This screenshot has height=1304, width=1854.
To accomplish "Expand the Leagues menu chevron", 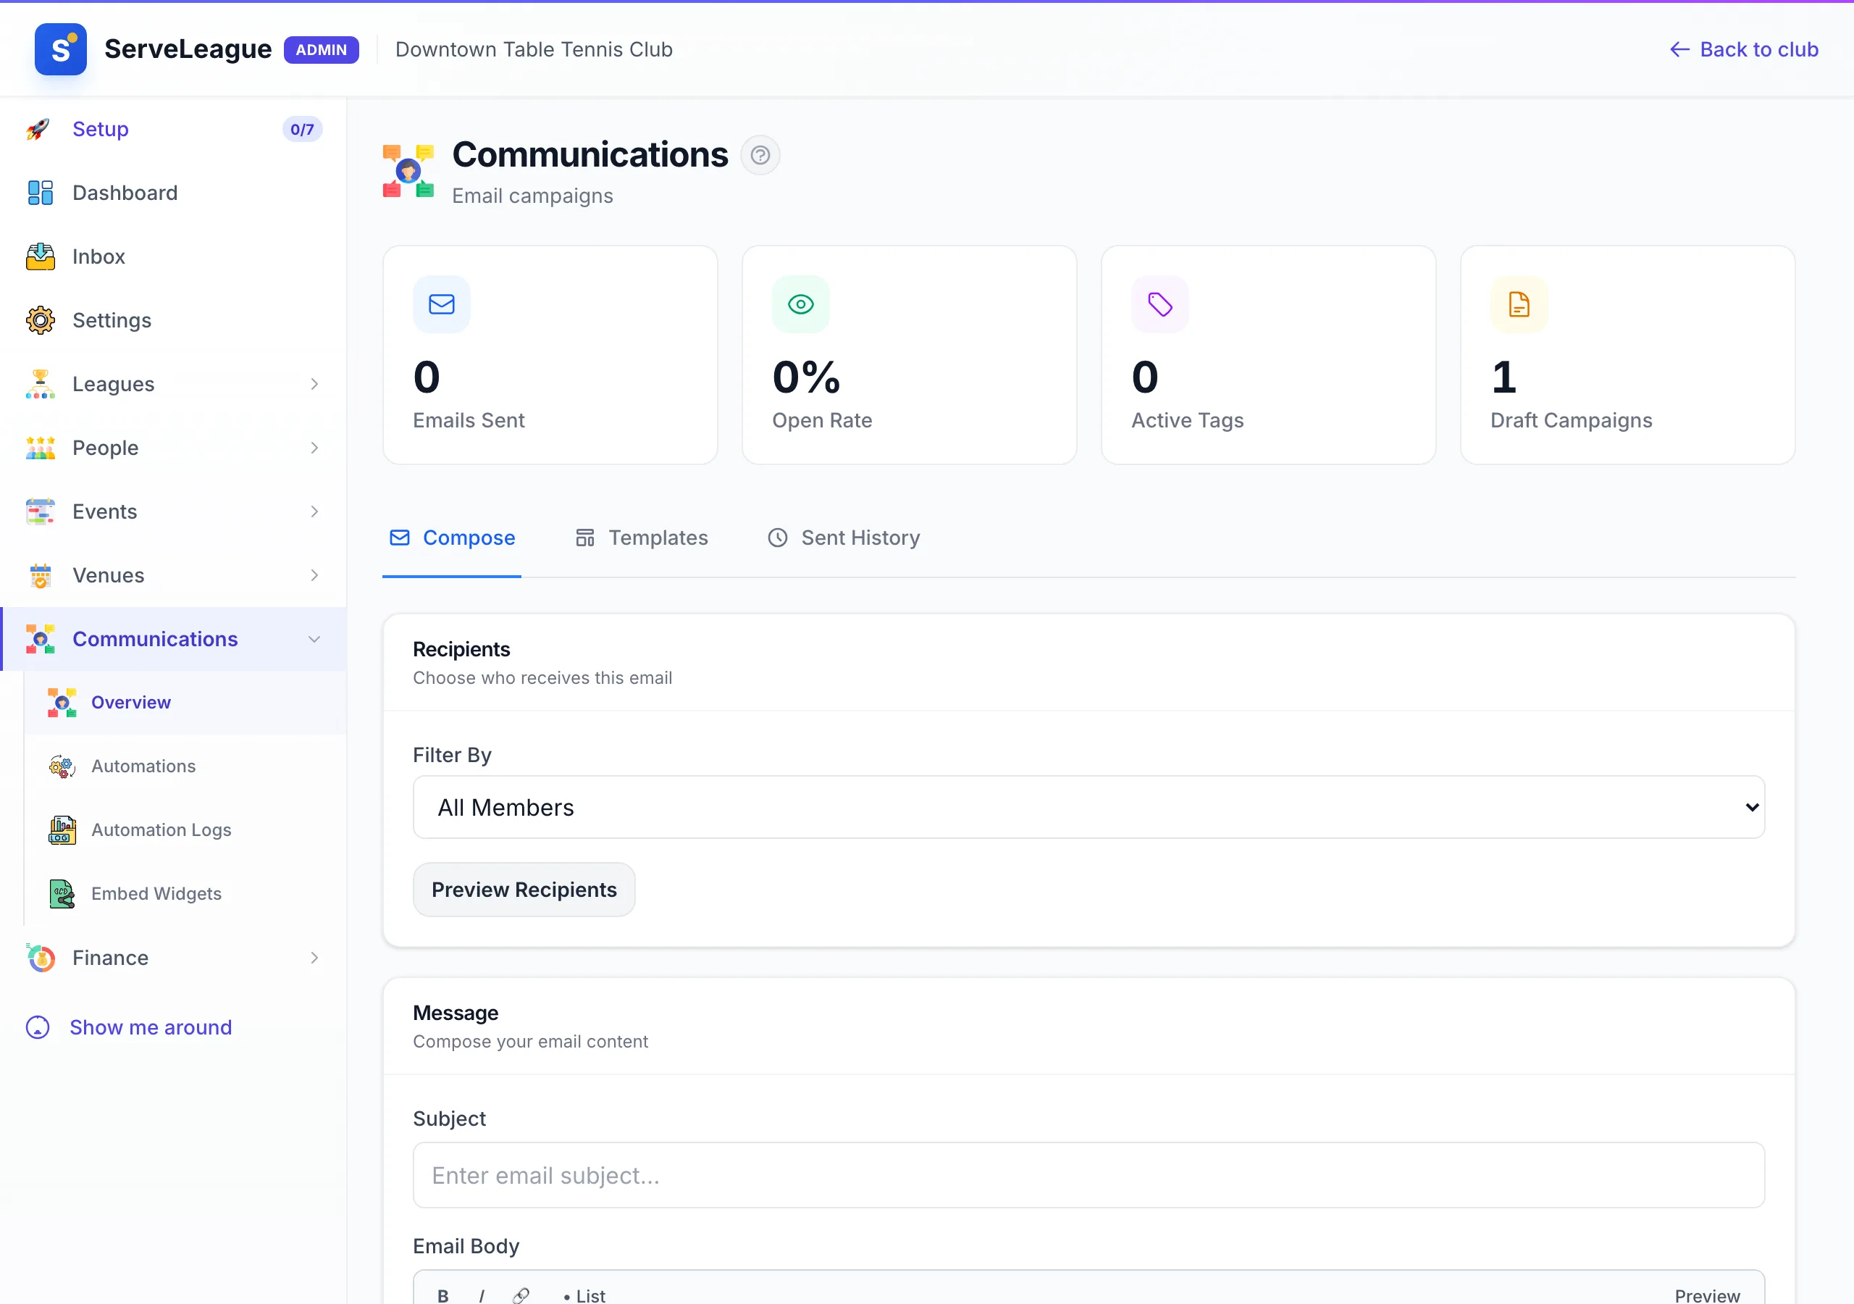I will click(314, 385).
